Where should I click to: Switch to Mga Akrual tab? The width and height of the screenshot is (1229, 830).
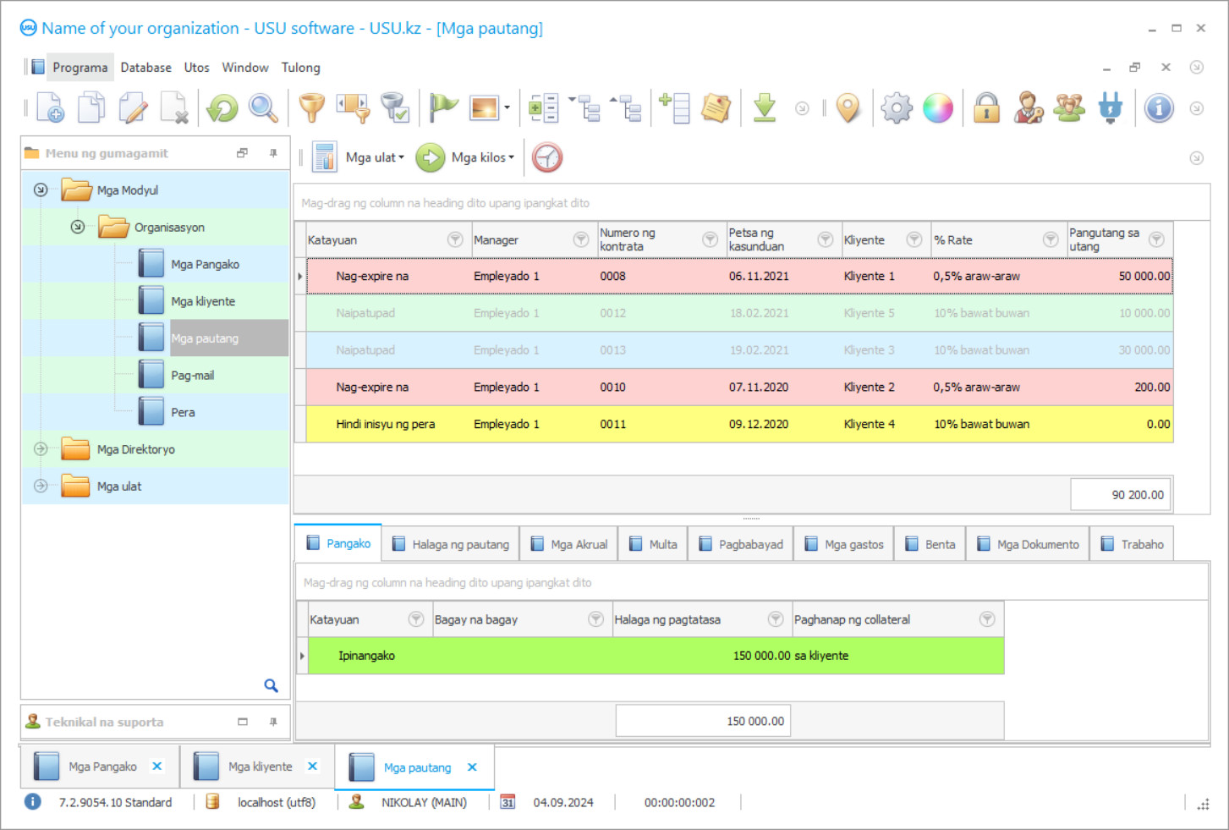[569, 544]
